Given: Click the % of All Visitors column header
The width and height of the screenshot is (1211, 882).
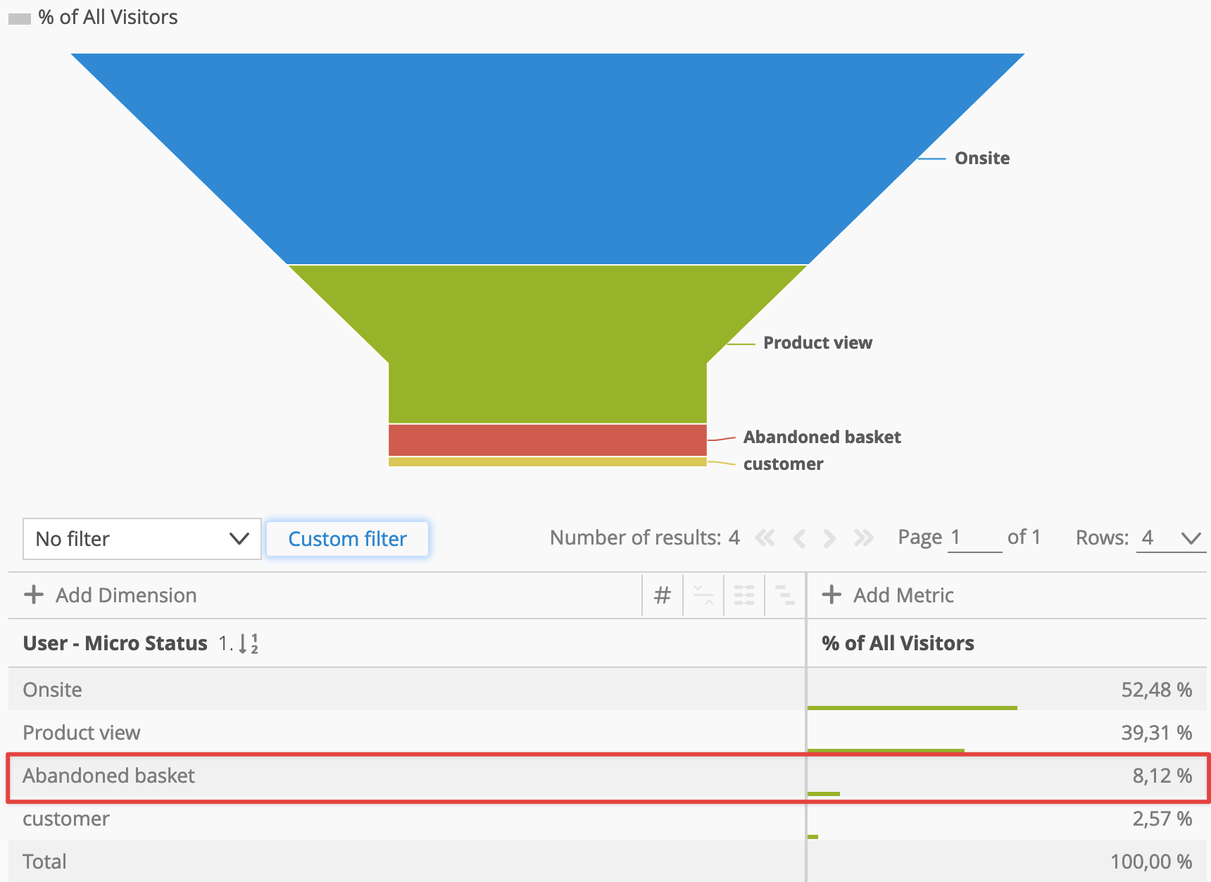Looking at the screenshot, I should (898, 643).
